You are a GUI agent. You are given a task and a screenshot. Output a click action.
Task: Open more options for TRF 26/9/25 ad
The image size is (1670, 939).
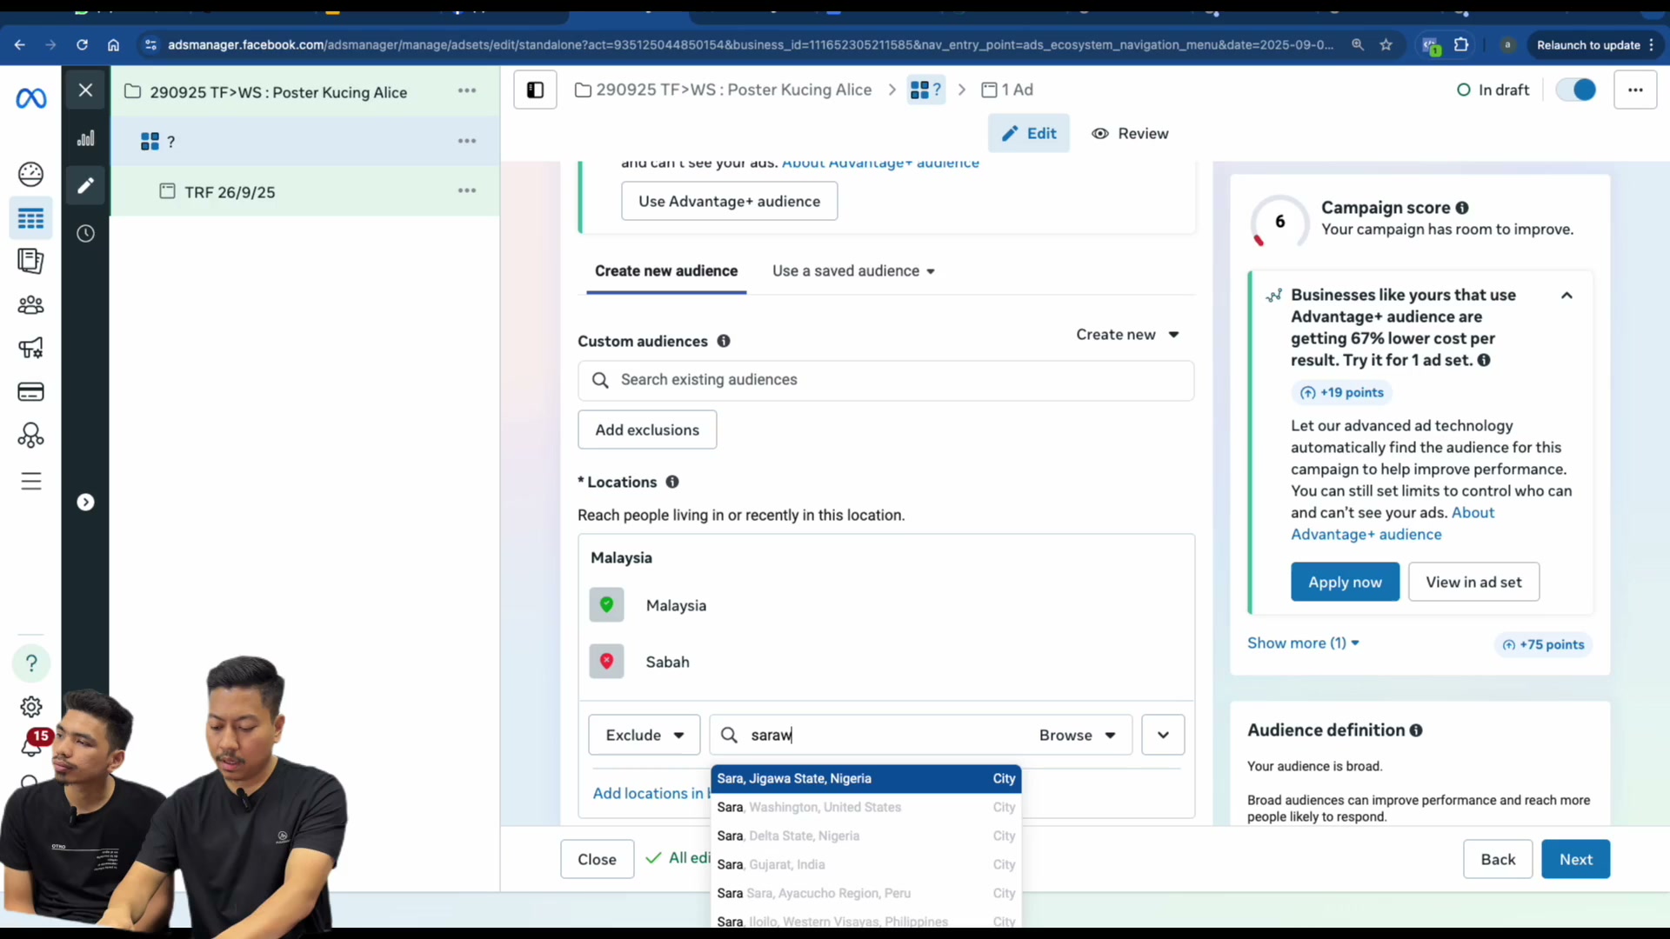coord(467,190)
